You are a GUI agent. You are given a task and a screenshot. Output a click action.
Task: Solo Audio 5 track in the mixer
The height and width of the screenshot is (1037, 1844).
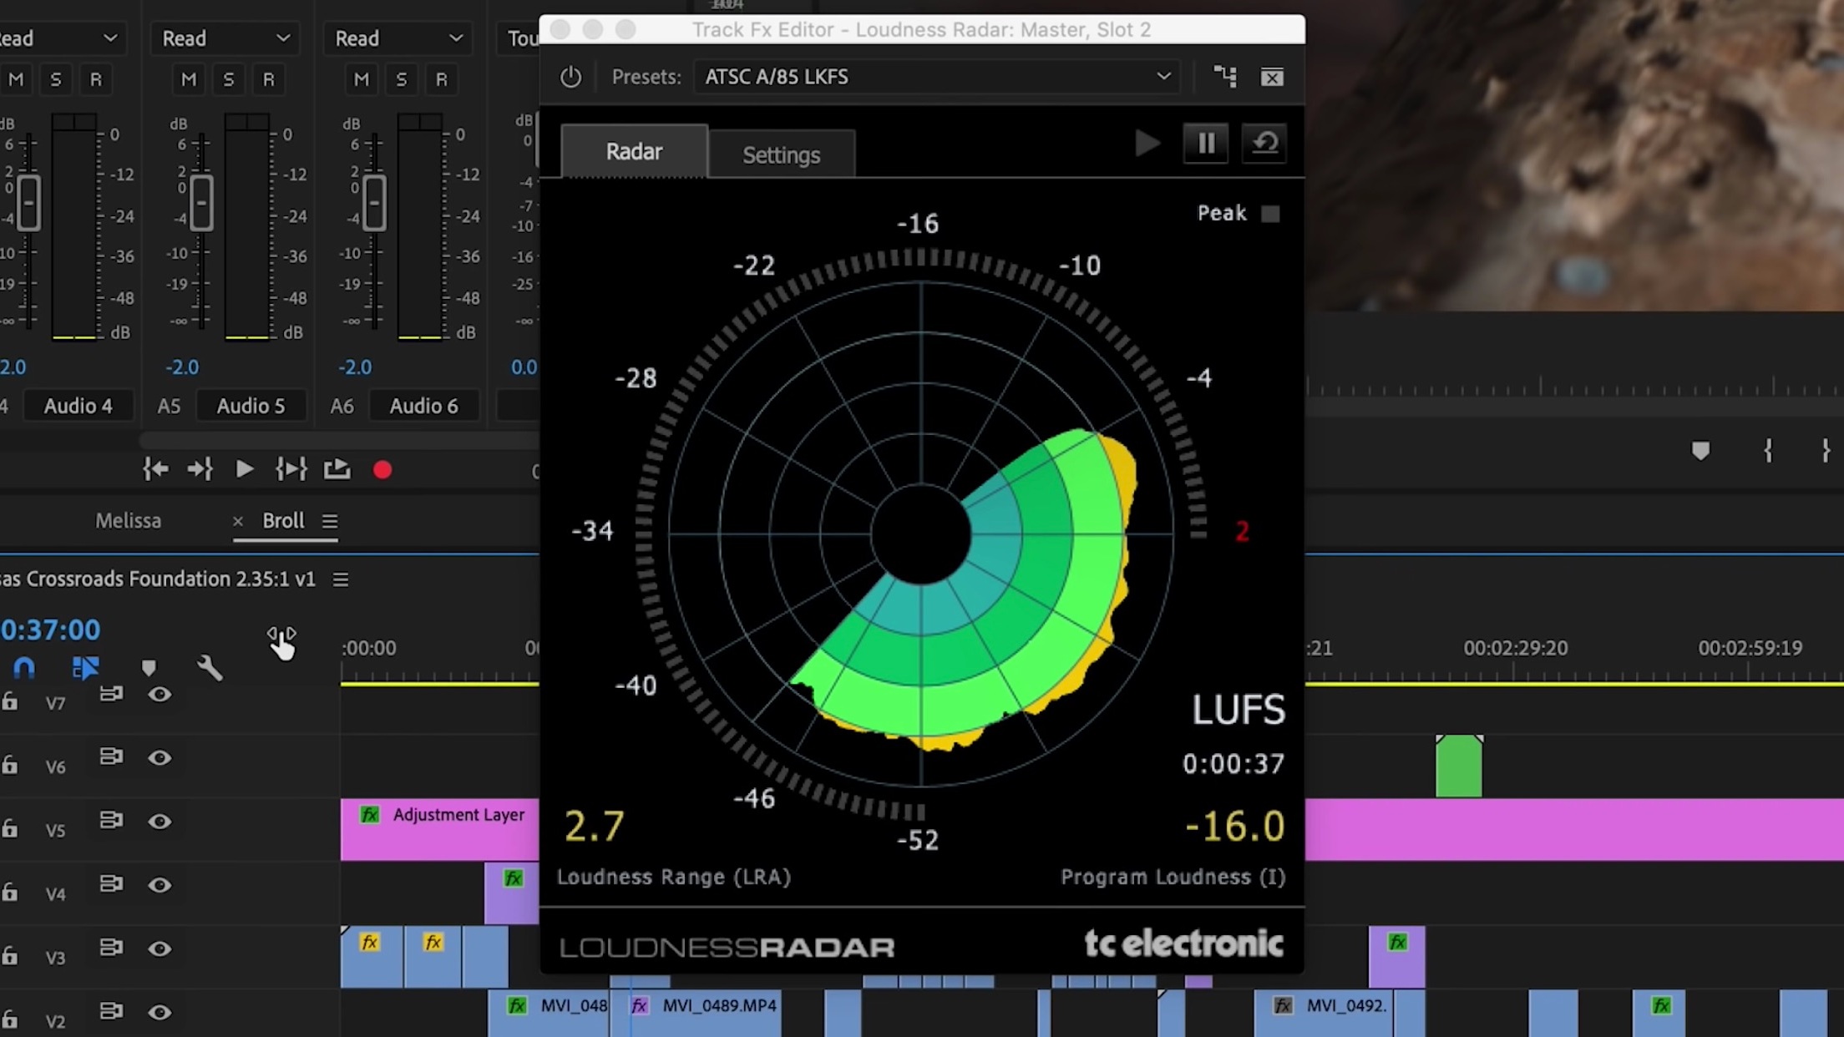pos(229,79)
